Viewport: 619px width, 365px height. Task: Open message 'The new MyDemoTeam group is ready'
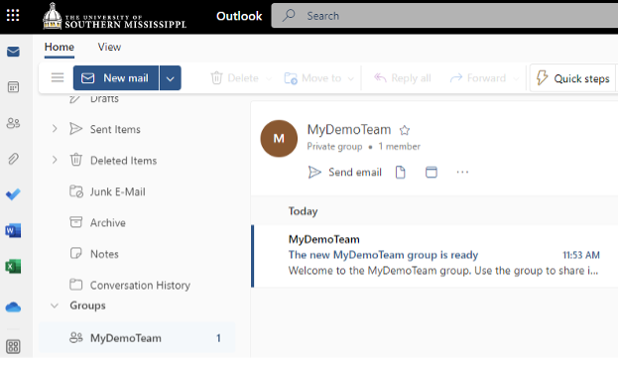[383, 255]
